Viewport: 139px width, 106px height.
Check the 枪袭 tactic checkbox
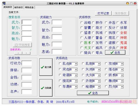(83, 87)
